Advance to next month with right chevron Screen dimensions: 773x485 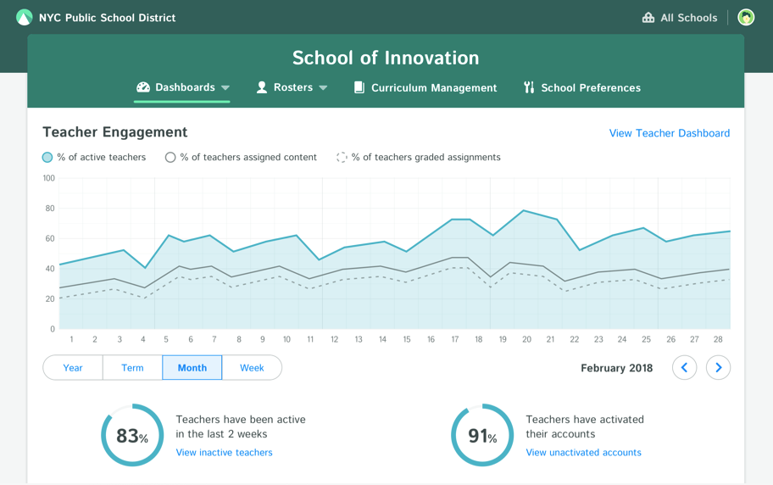718,368
